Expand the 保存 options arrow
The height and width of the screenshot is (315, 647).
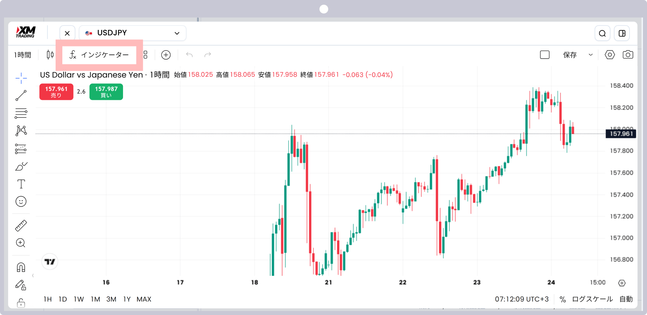tap(590, 55)
